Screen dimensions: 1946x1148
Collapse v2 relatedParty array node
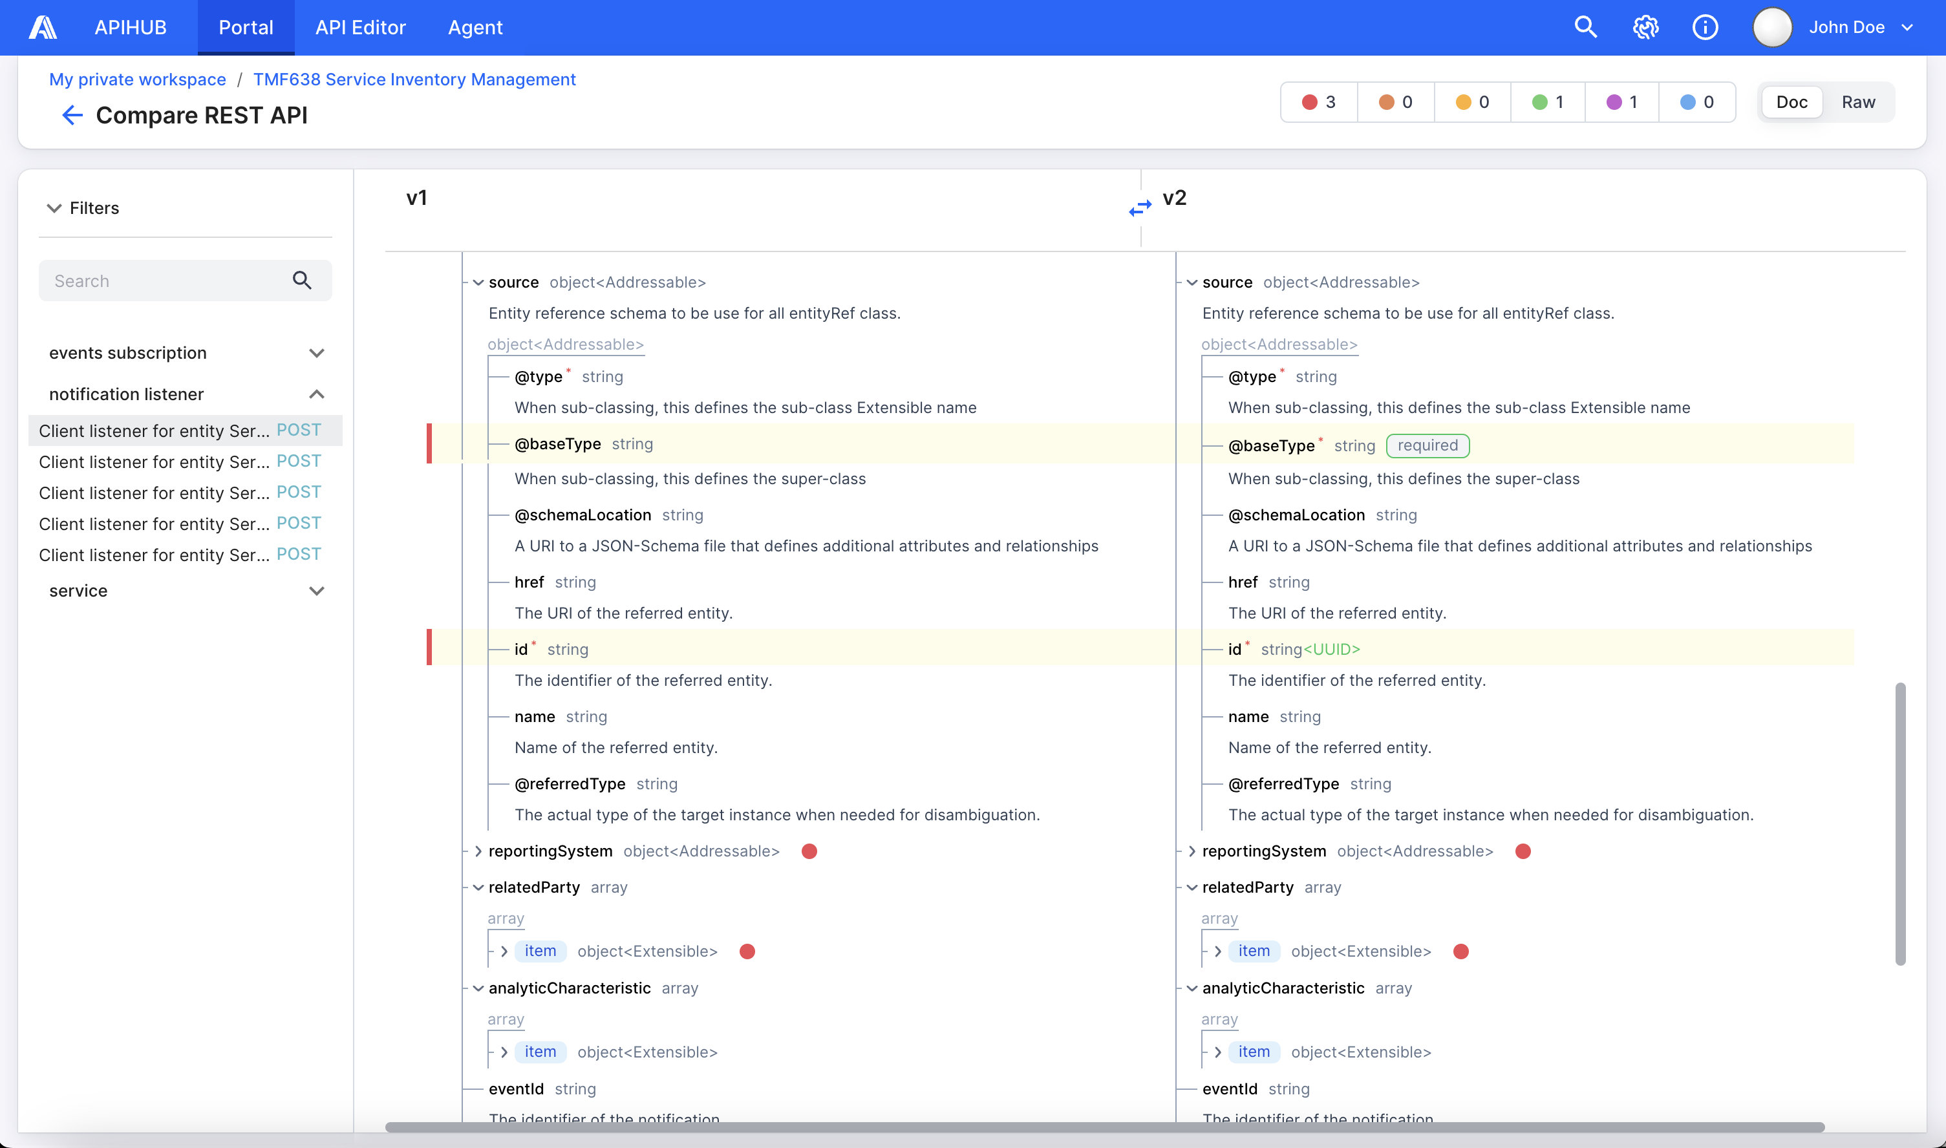point(1192,888)
